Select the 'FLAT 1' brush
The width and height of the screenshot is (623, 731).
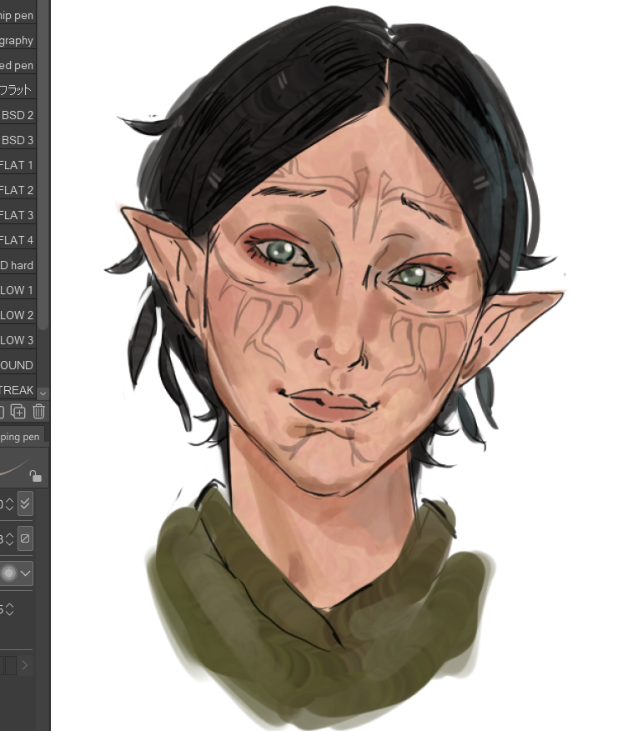[x=18, y=165]
